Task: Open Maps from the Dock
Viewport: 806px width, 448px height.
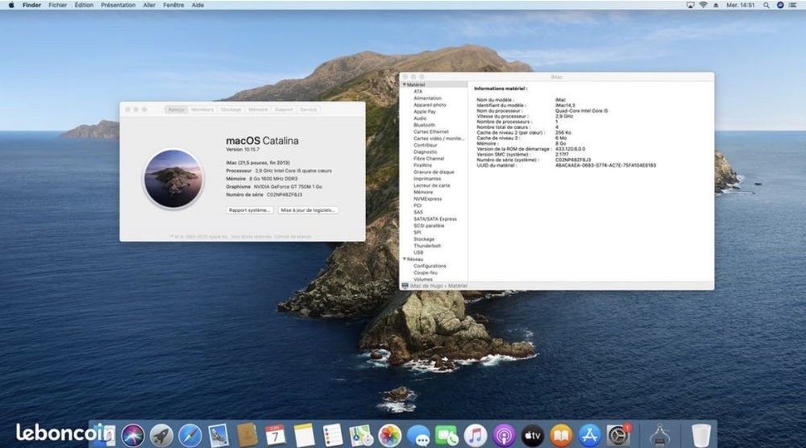Action: 361,436
